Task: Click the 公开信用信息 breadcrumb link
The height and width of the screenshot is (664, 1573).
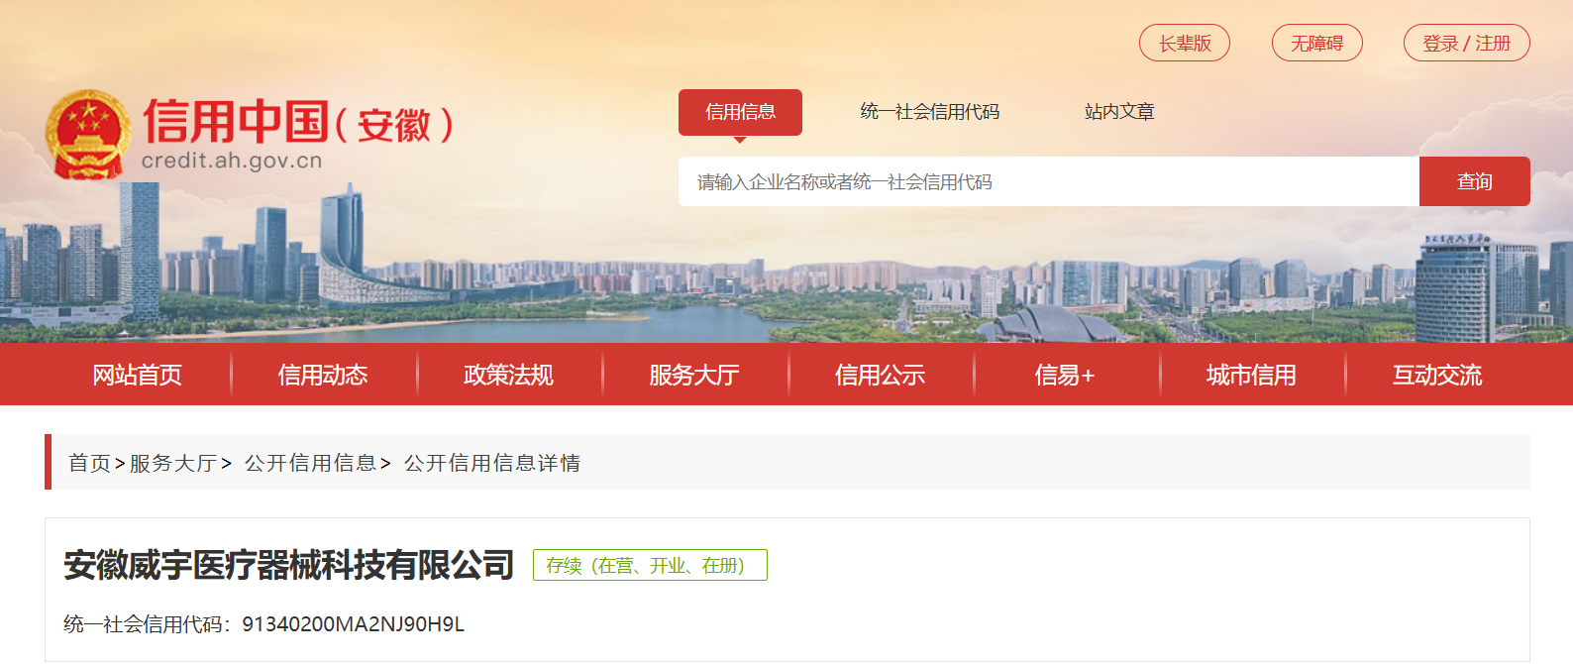Action: [x=311, y=463]
